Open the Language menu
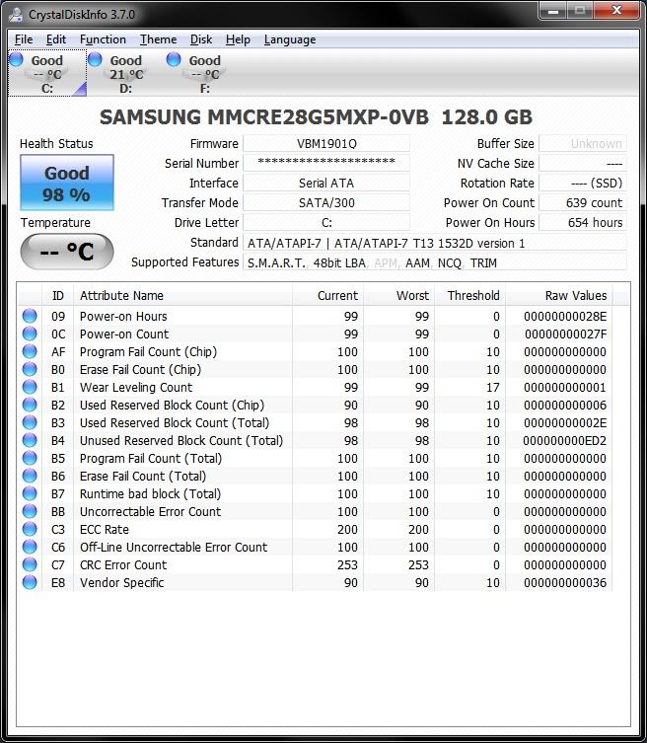 point(290,39)
